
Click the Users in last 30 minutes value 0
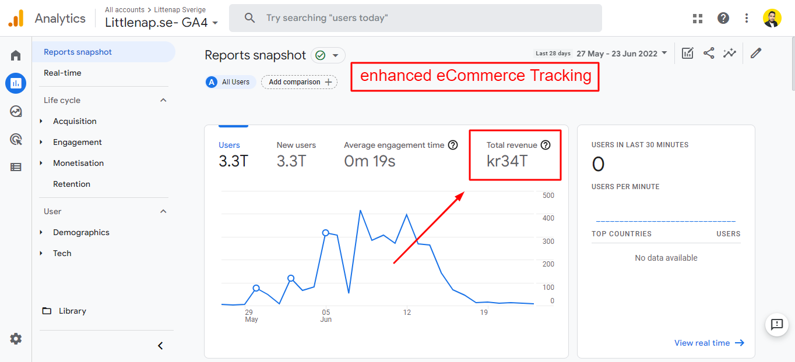598,165
